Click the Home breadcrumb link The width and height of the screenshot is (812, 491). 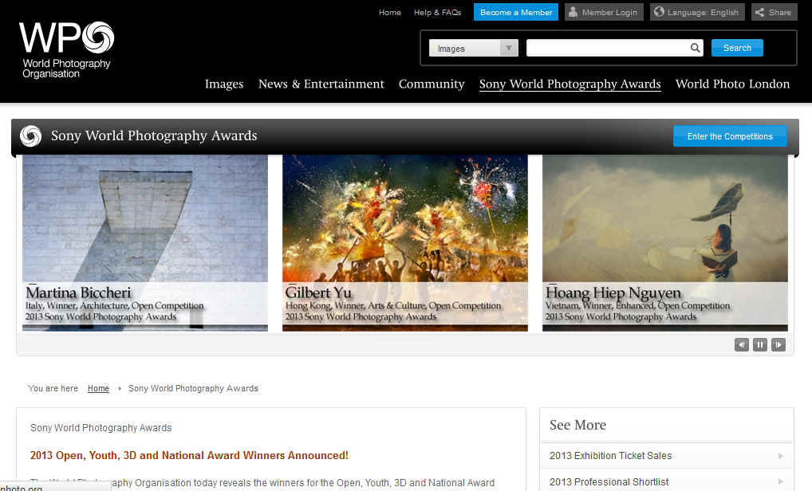pos(98,388)
